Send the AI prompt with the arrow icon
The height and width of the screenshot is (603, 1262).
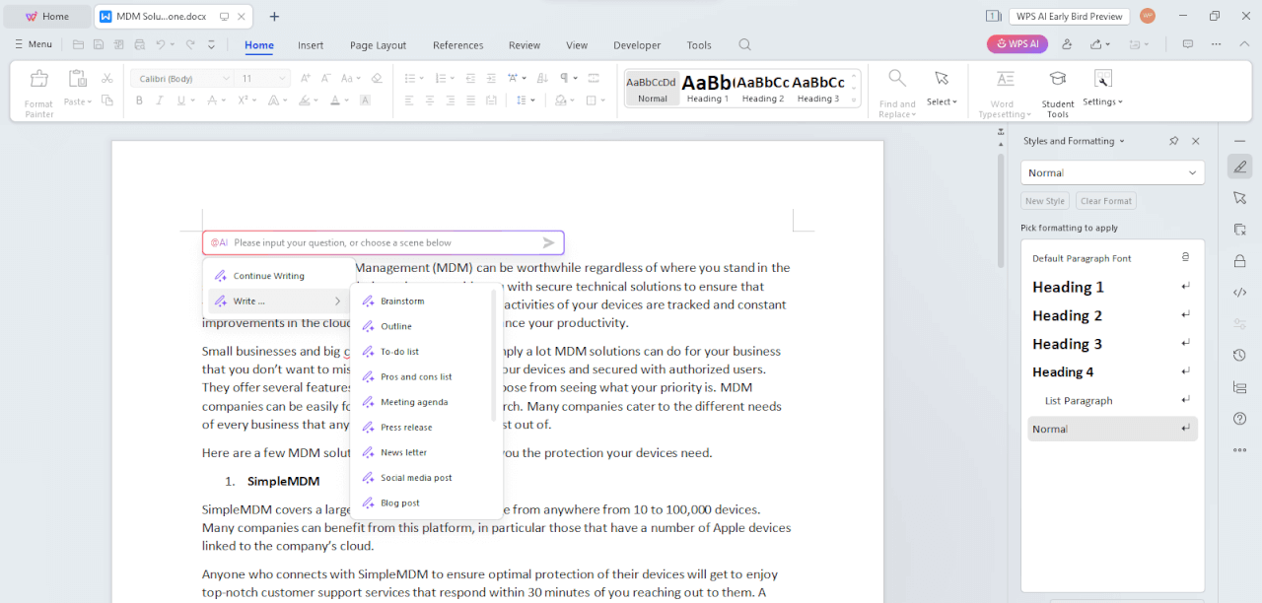(x=548, y=242)
